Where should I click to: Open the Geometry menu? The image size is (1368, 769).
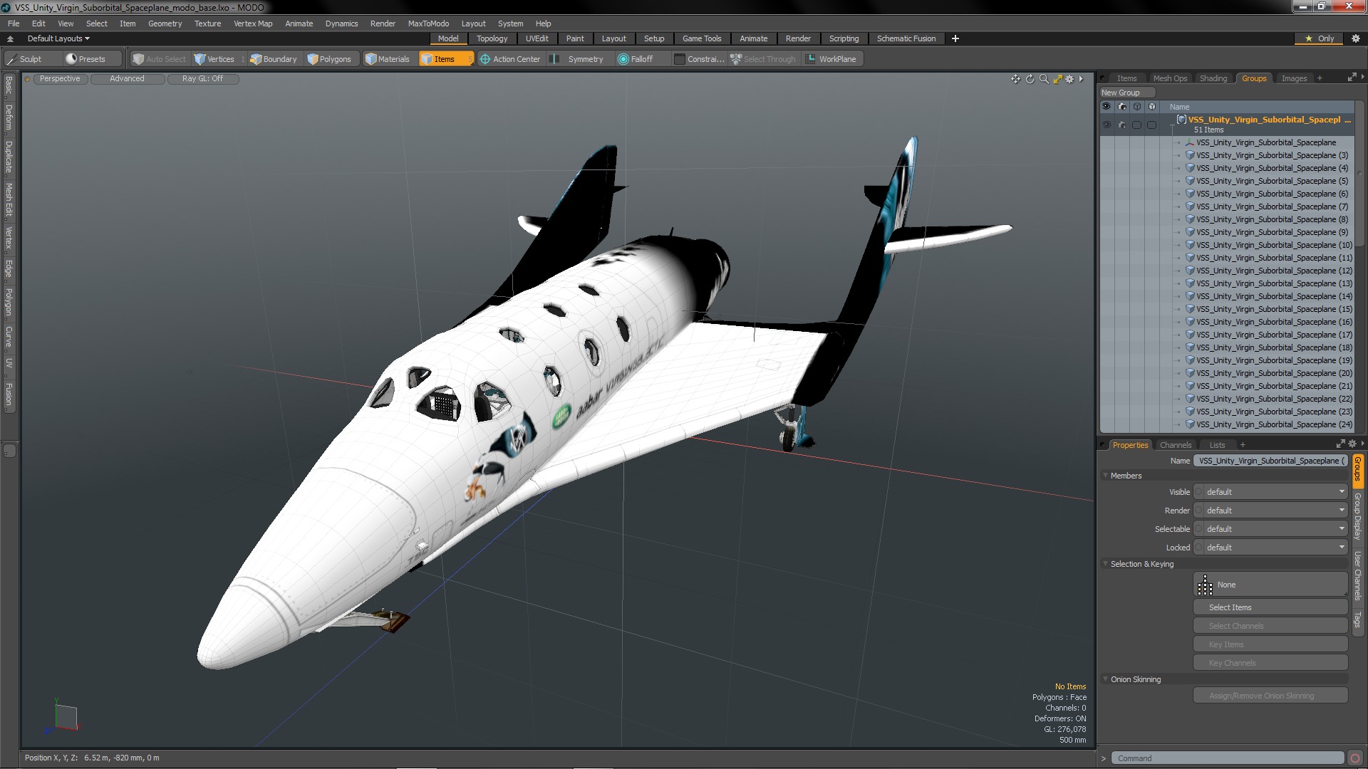[x=165, y=23]
